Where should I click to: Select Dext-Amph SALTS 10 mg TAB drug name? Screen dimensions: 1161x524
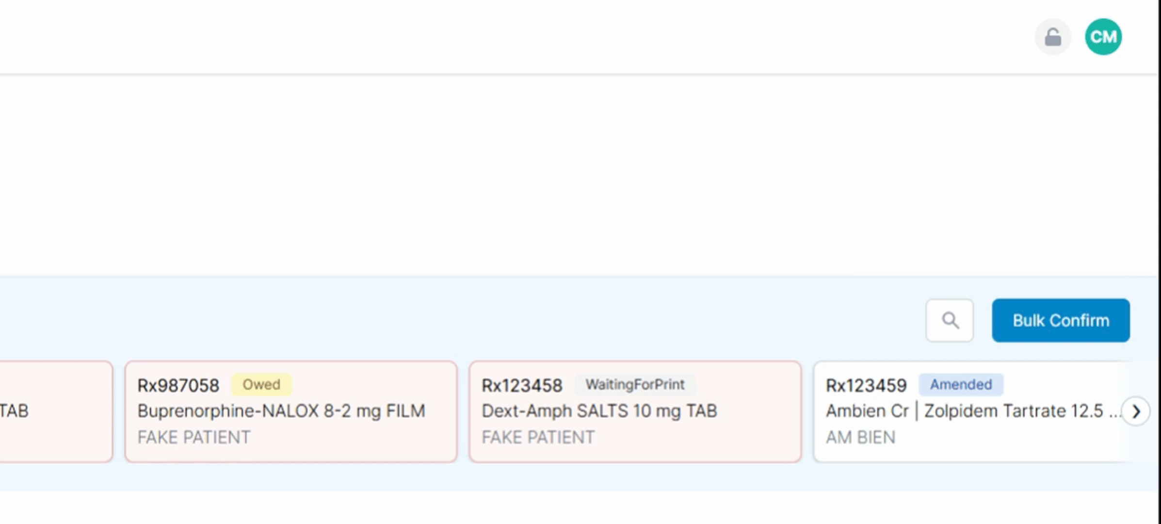pos(599,411)
